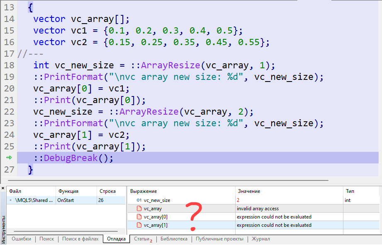
Task: Open the Статьи tab
Action: point(143,239)
